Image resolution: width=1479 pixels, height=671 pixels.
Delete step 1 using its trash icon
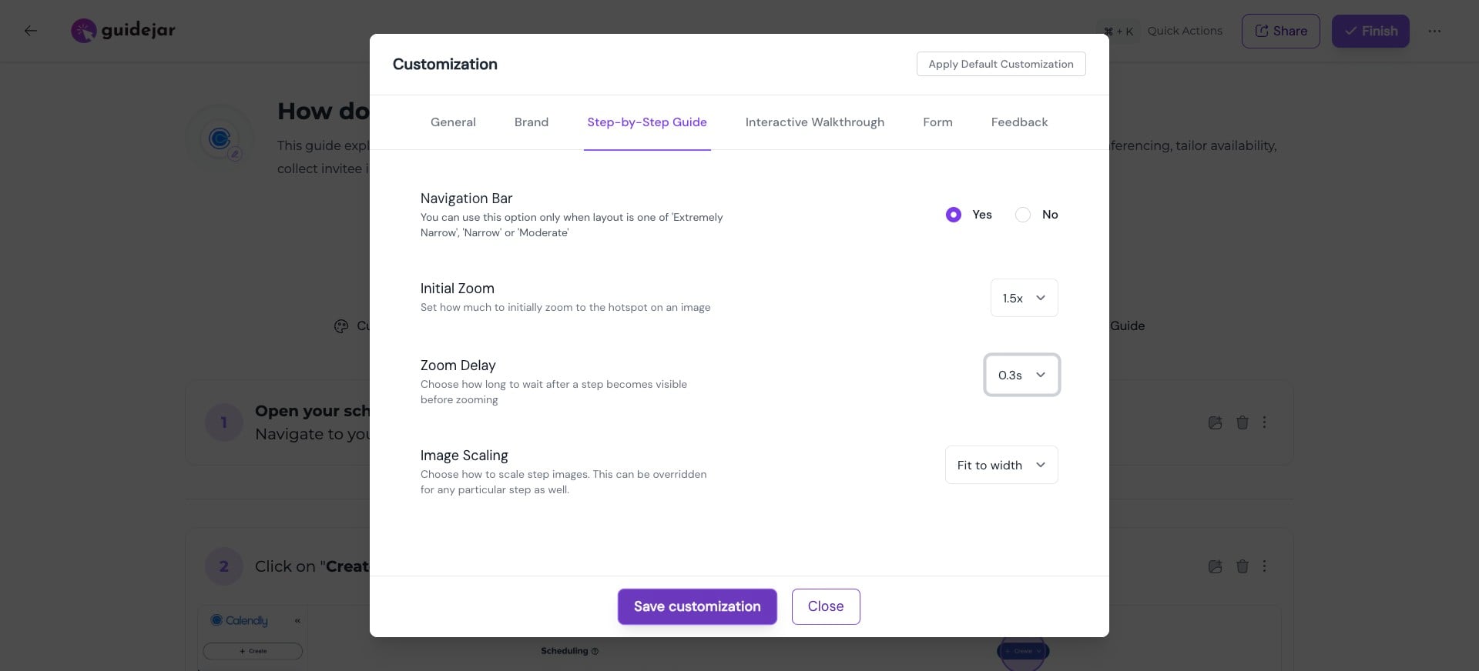1243,422
